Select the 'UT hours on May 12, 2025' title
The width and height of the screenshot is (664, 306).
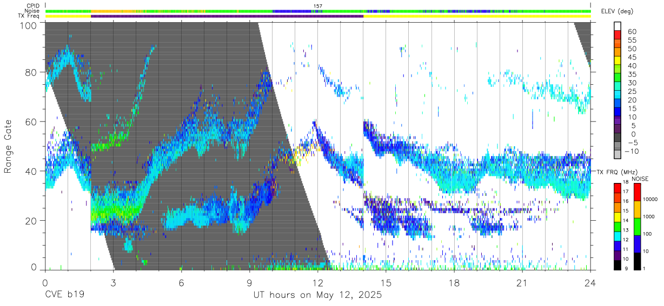coord(318,295)
